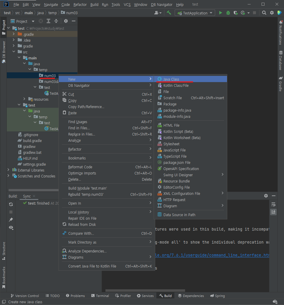Run TestApplication with the green play icon

(220, 13)
